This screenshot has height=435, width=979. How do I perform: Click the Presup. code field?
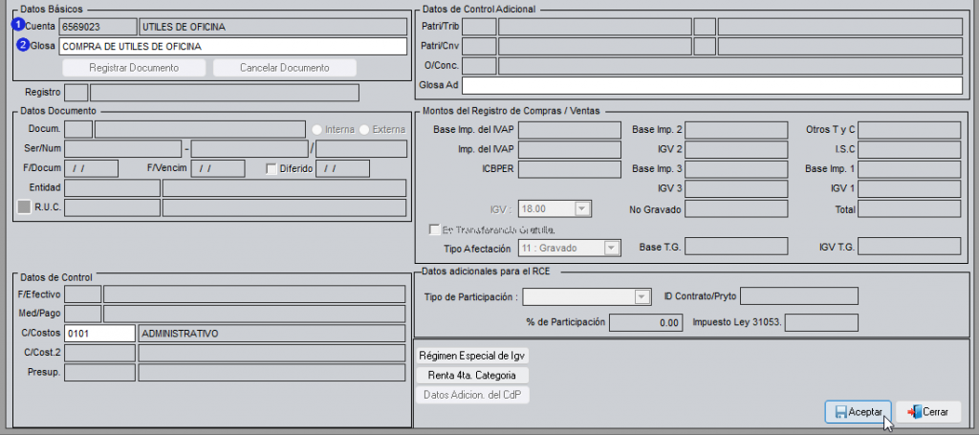point(99,373)
